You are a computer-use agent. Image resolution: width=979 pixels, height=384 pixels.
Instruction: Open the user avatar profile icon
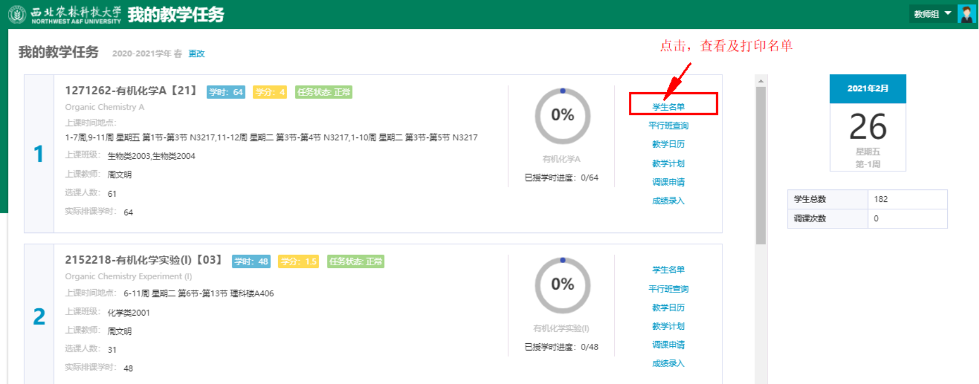pos(966,14)
